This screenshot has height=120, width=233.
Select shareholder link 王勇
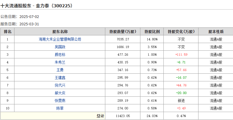point(60,70)
